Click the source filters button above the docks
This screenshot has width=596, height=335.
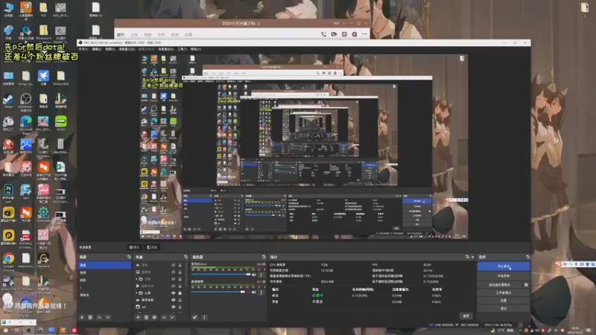pos(152,247)
